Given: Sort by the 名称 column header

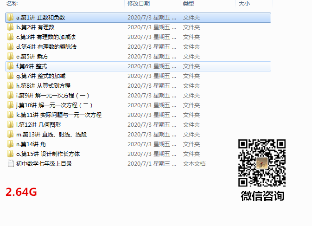Looking at the screenshot, I should [12, 4].
